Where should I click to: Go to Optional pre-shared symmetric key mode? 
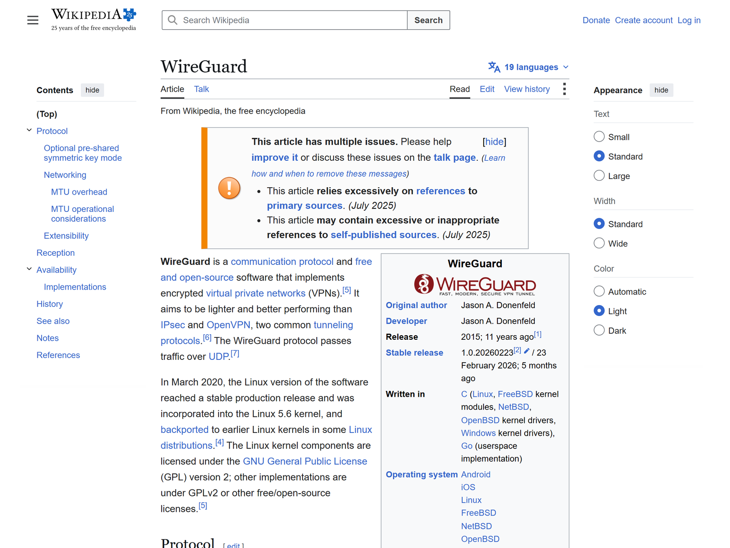(x=83, y=153)
